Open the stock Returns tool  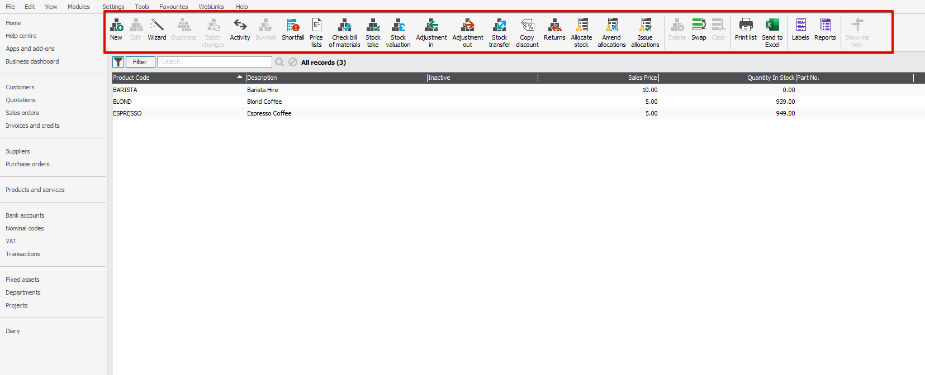[x=554, y=30]
